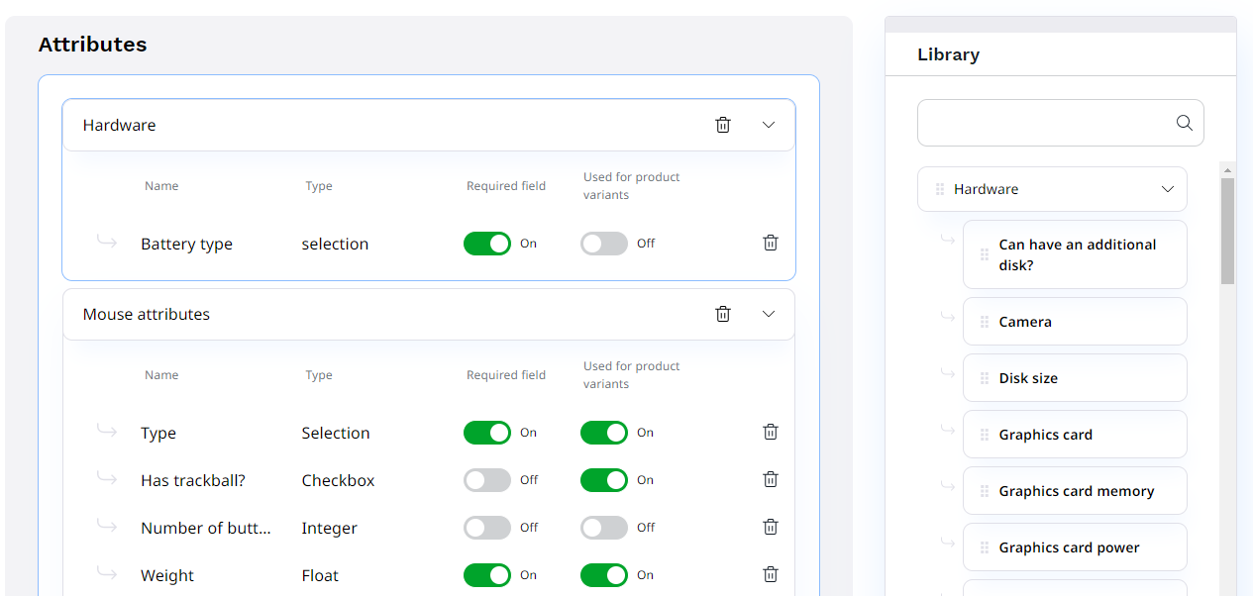
Task: Click the truncated Number of butt... name
Action: (206, 529)
